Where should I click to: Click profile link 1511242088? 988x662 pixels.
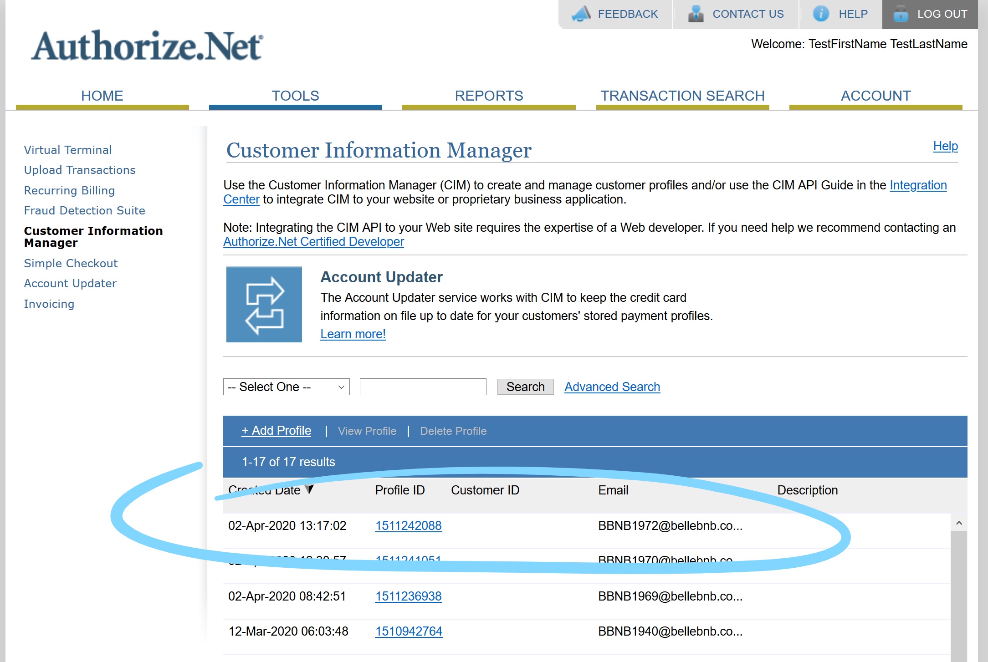[x=409, y=525]
